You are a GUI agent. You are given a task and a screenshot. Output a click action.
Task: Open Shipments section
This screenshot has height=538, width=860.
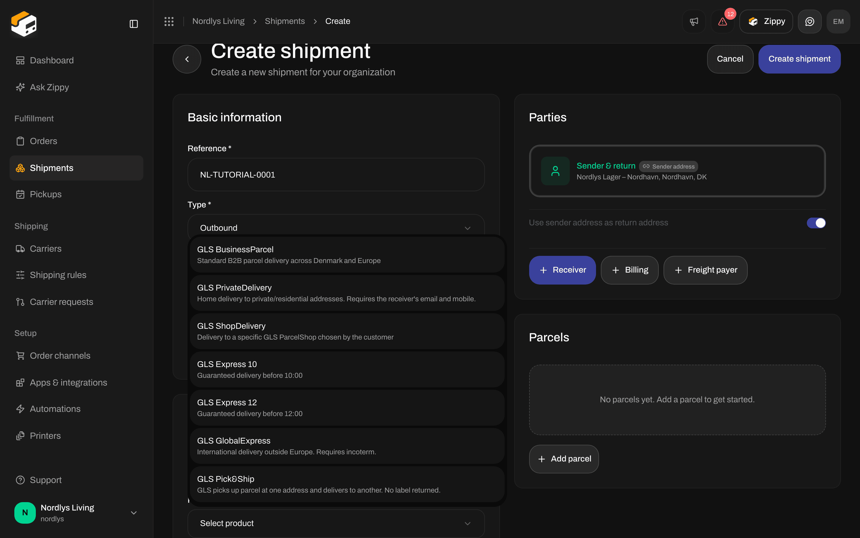[x=76, y=168]
